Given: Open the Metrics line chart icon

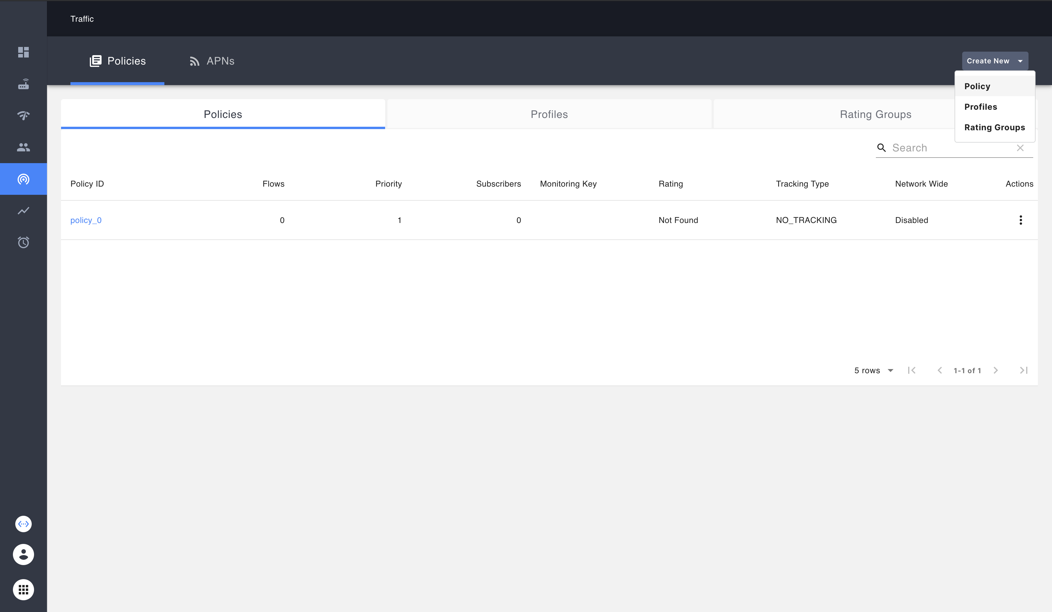Looking at the screenshot, I should point(23,211).
